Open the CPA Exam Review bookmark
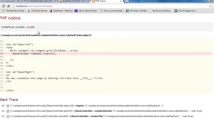Screen dimensions: 214x120 [x=38, y=11]
